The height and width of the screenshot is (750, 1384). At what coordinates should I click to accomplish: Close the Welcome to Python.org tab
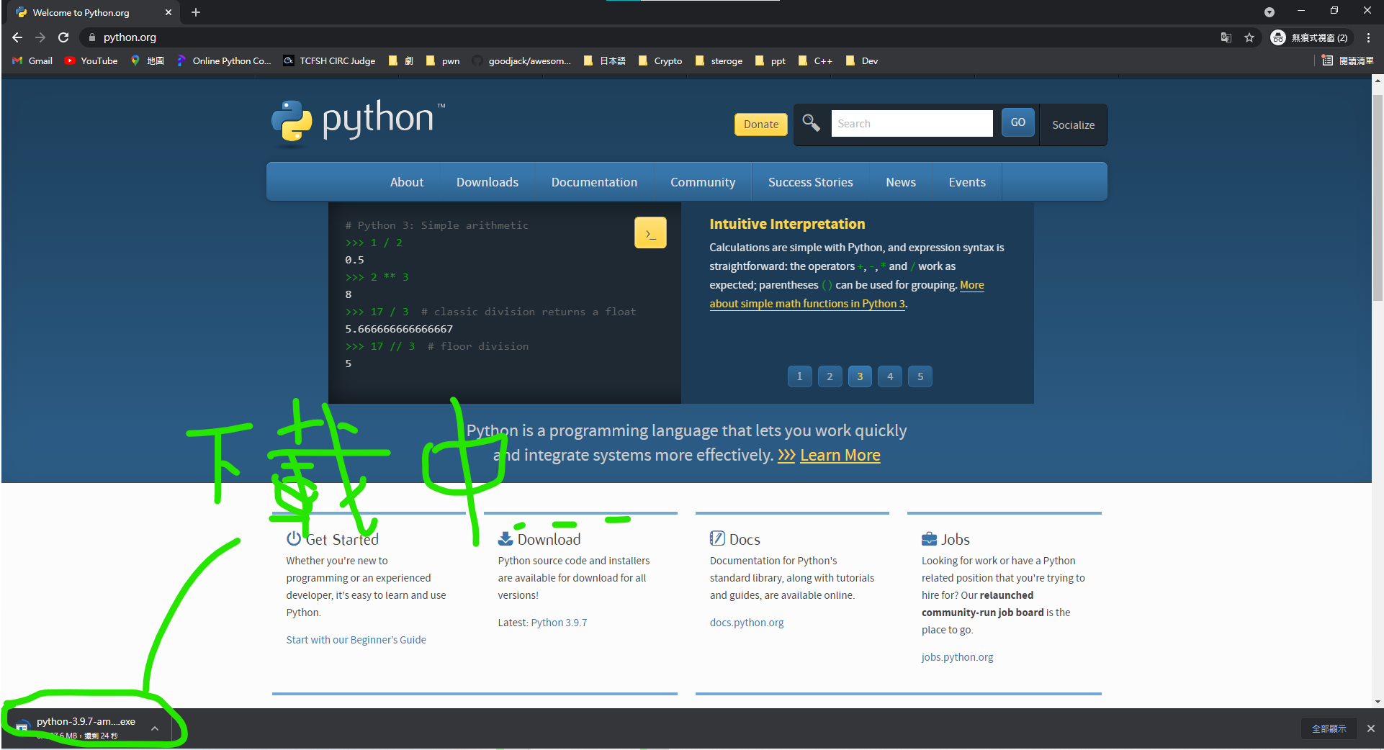tap(168, 12)
